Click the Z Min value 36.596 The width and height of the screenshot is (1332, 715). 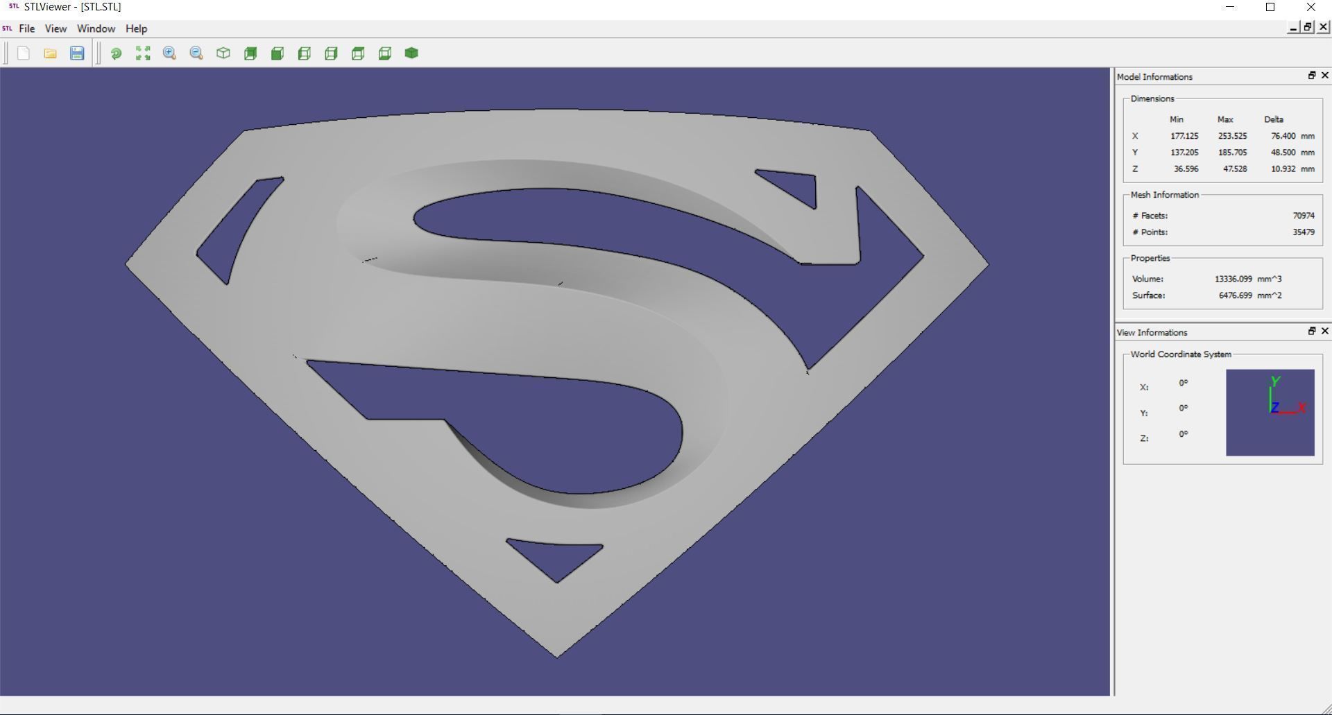click(x=1186, y=169)
